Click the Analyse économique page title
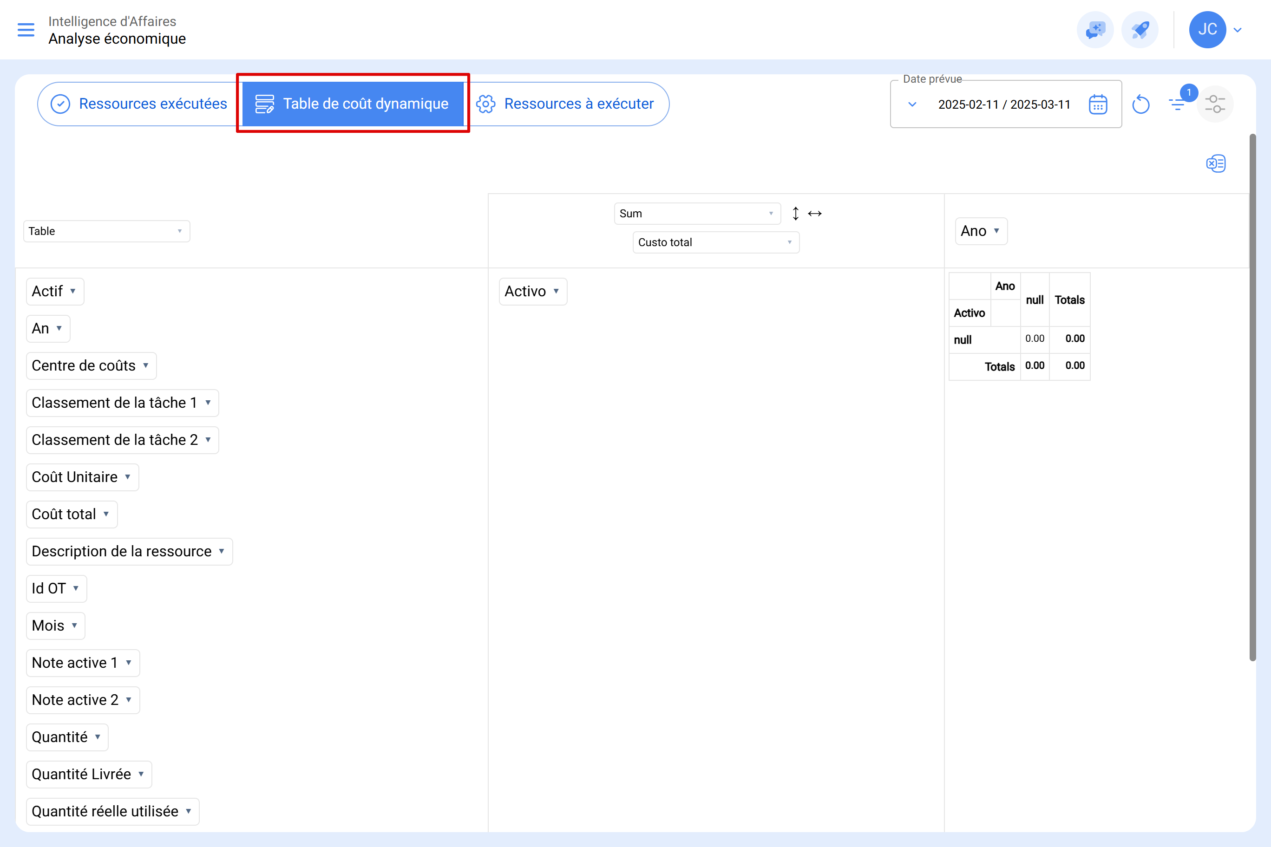 117,39
